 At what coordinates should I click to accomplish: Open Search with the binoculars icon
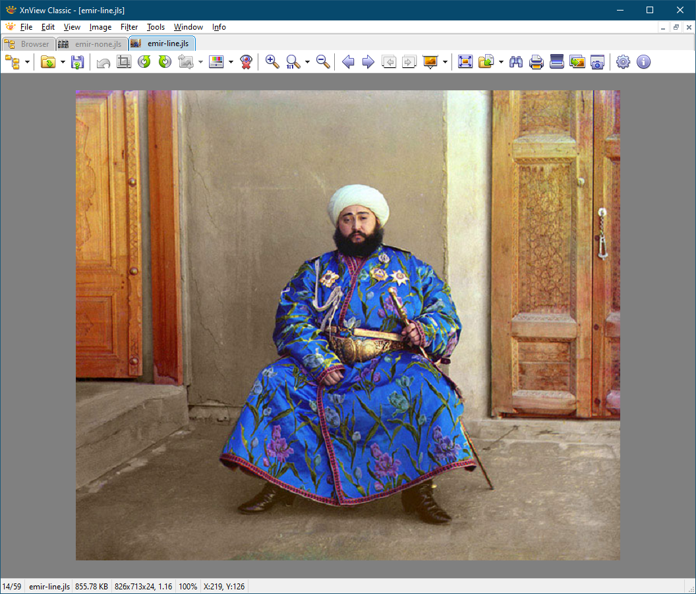point(516,62)
